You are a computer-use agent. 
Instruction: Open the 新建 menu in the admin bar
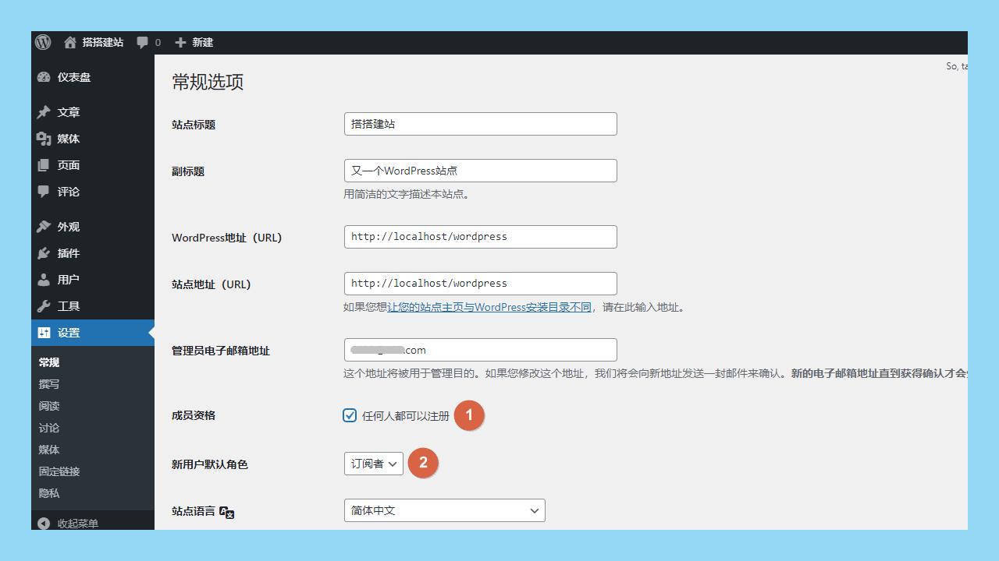[194, 43]
